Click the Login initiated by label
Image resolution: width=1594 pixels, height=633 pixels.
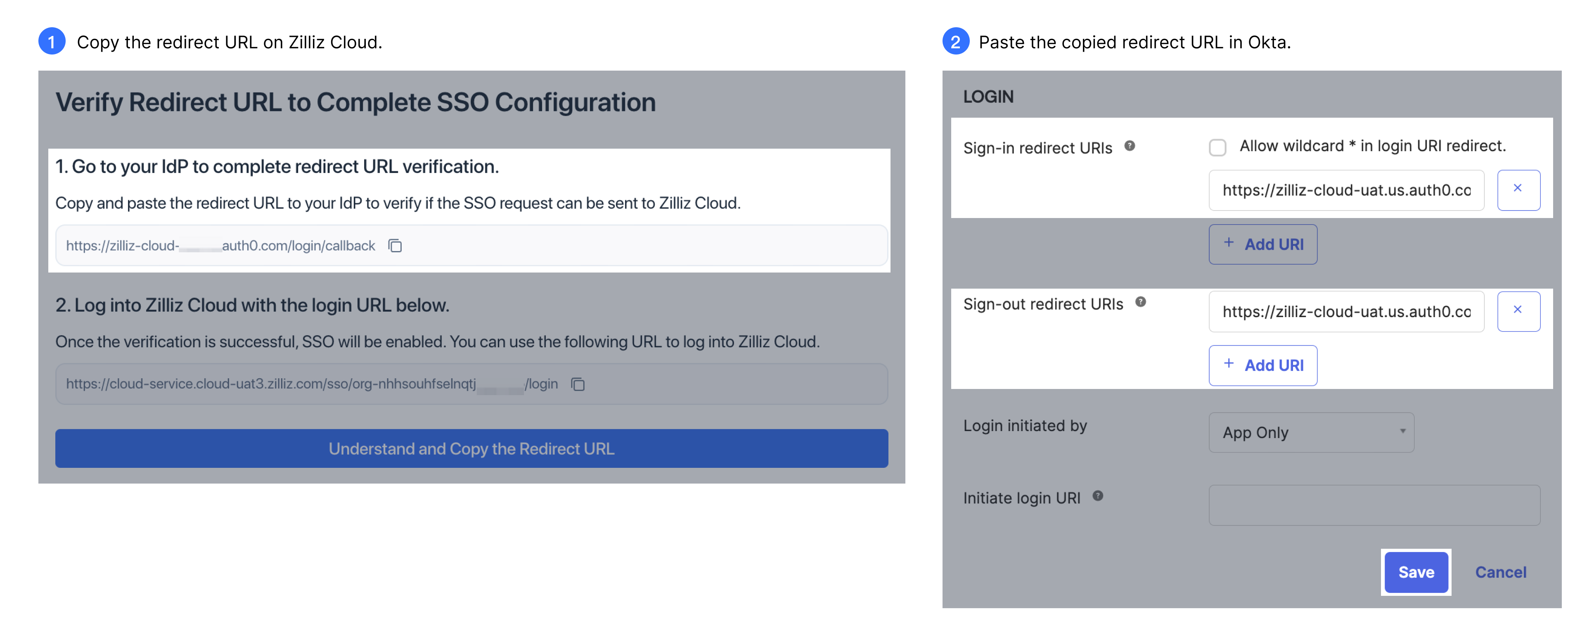1025,426
